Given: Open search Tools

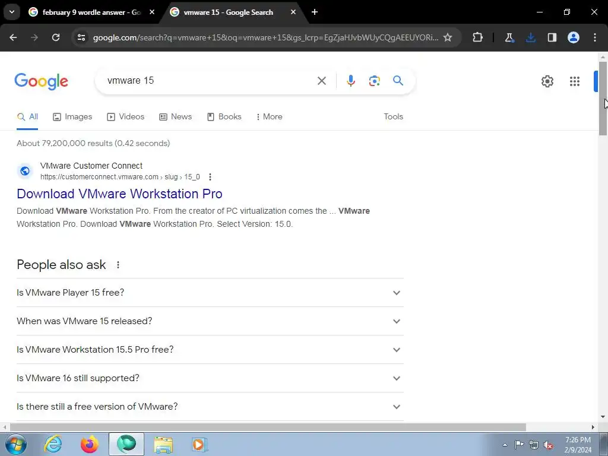Looking at the screenshot, I should tap(393, 117).
